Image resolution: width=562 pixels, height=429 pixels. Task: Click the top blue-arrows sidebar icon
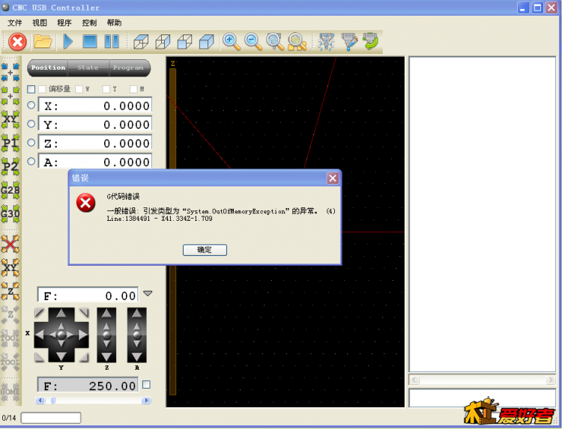pyautogui.click(x=10, y=72)
